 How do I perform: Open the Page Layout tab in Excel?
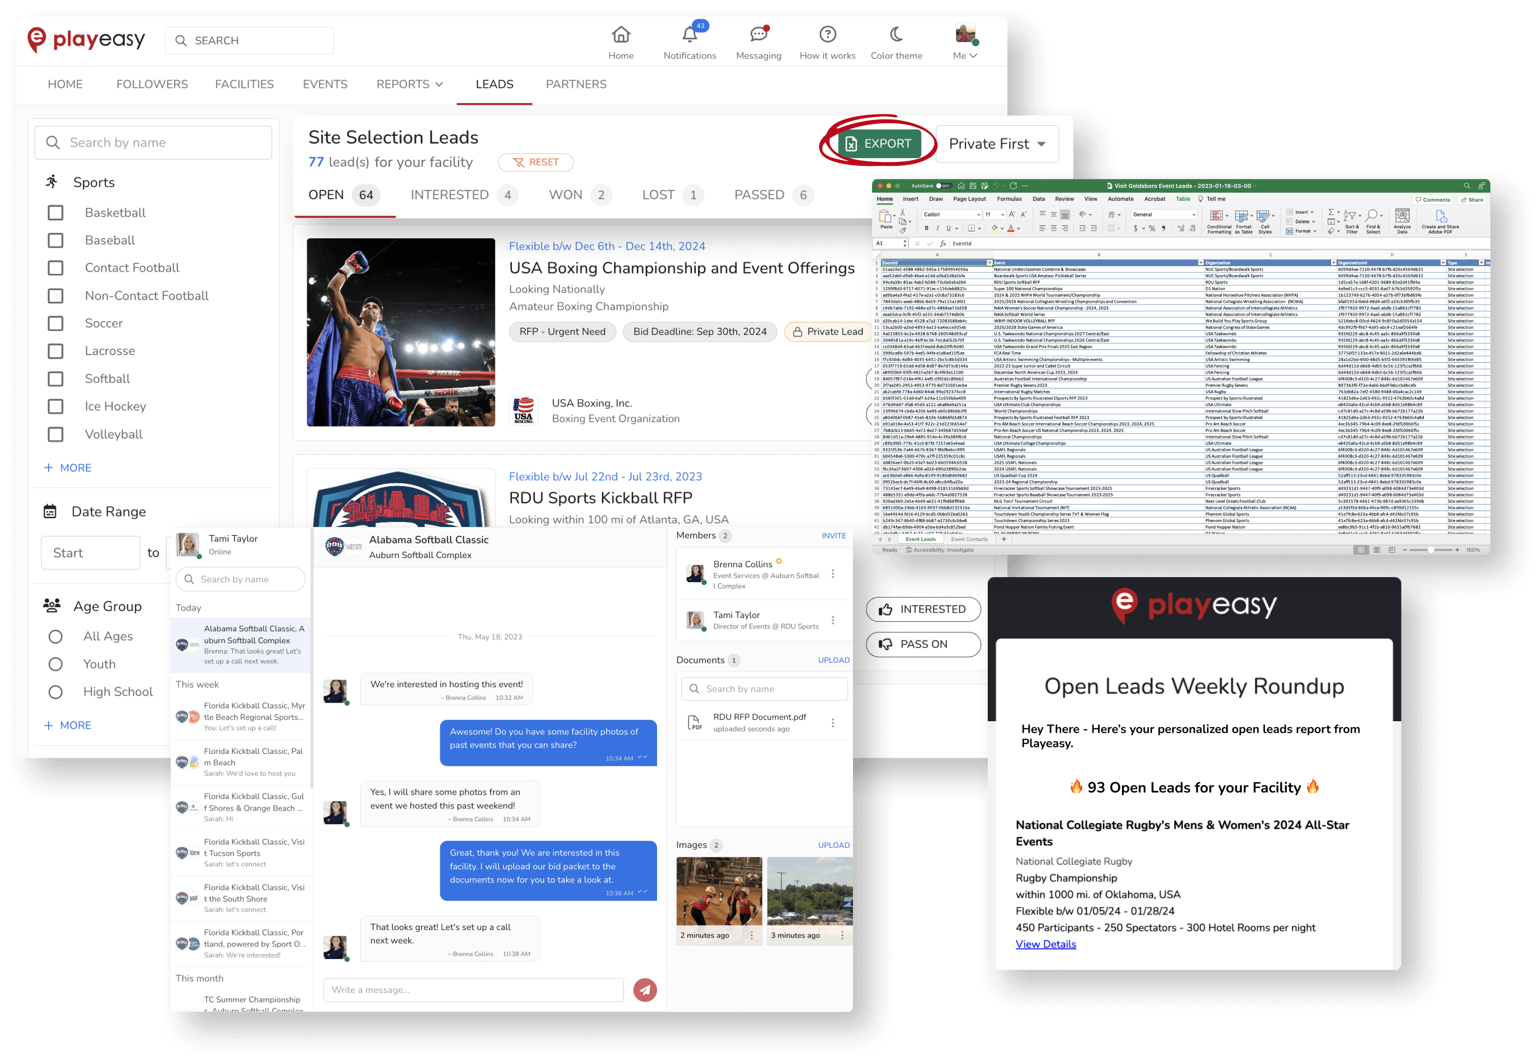[969, 199]
